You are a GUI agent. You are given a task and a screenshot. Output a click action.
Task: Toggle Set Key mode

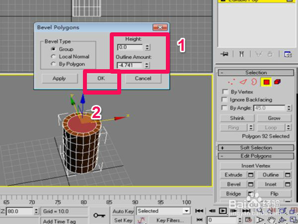click(123, 220)
